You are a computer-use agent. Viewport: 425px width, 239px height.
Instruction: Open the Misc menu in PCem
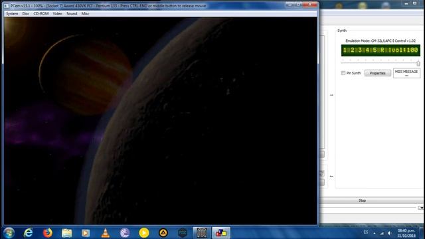point(86,13)
